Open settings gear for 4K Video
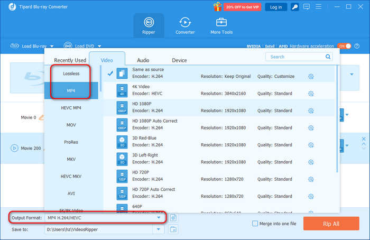This screenshot has height=240, width=370. 311,94
